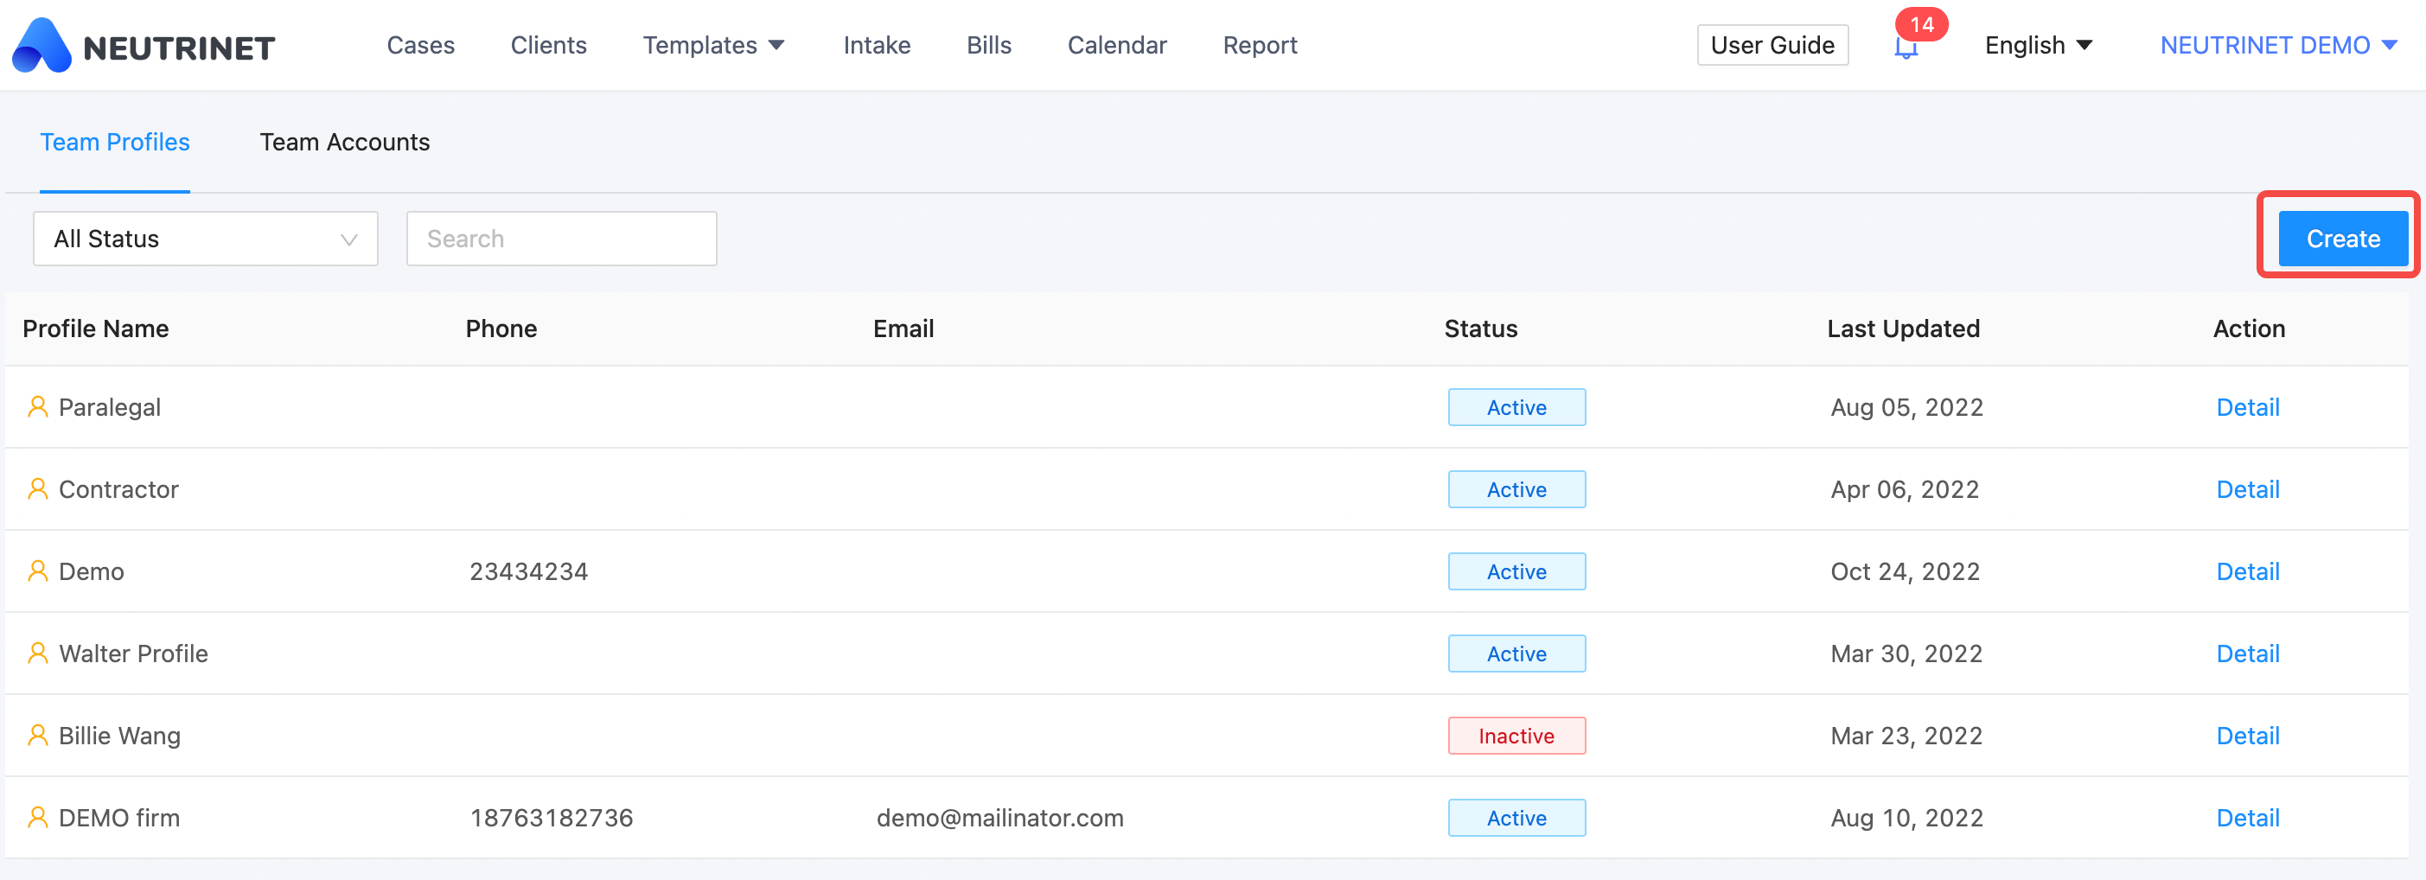Click the Phone column header

pyautogui.click(x=501, y=328)
